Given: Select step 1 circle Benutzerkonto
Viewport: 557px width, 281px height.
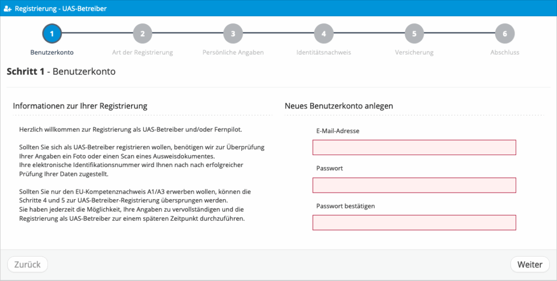Looking at the screenshot, I should [x=52, y=34].
